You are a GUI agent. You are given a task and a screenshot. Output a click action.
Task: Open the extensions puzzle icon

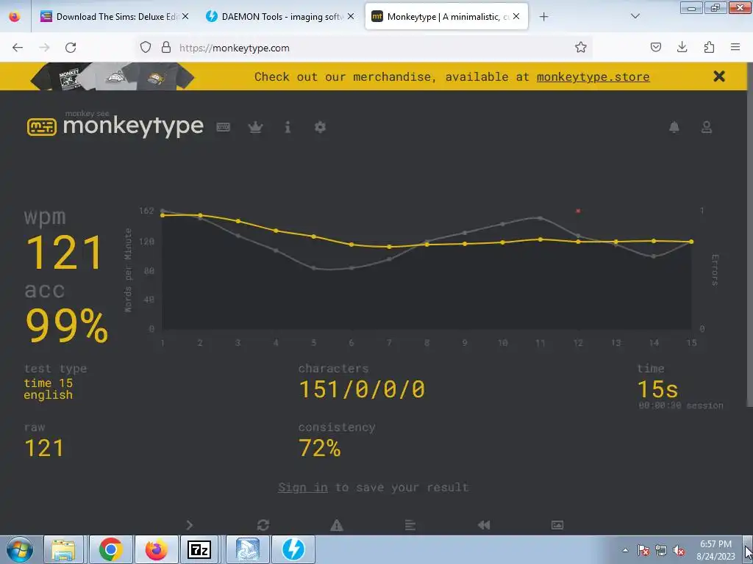[709, 47]
